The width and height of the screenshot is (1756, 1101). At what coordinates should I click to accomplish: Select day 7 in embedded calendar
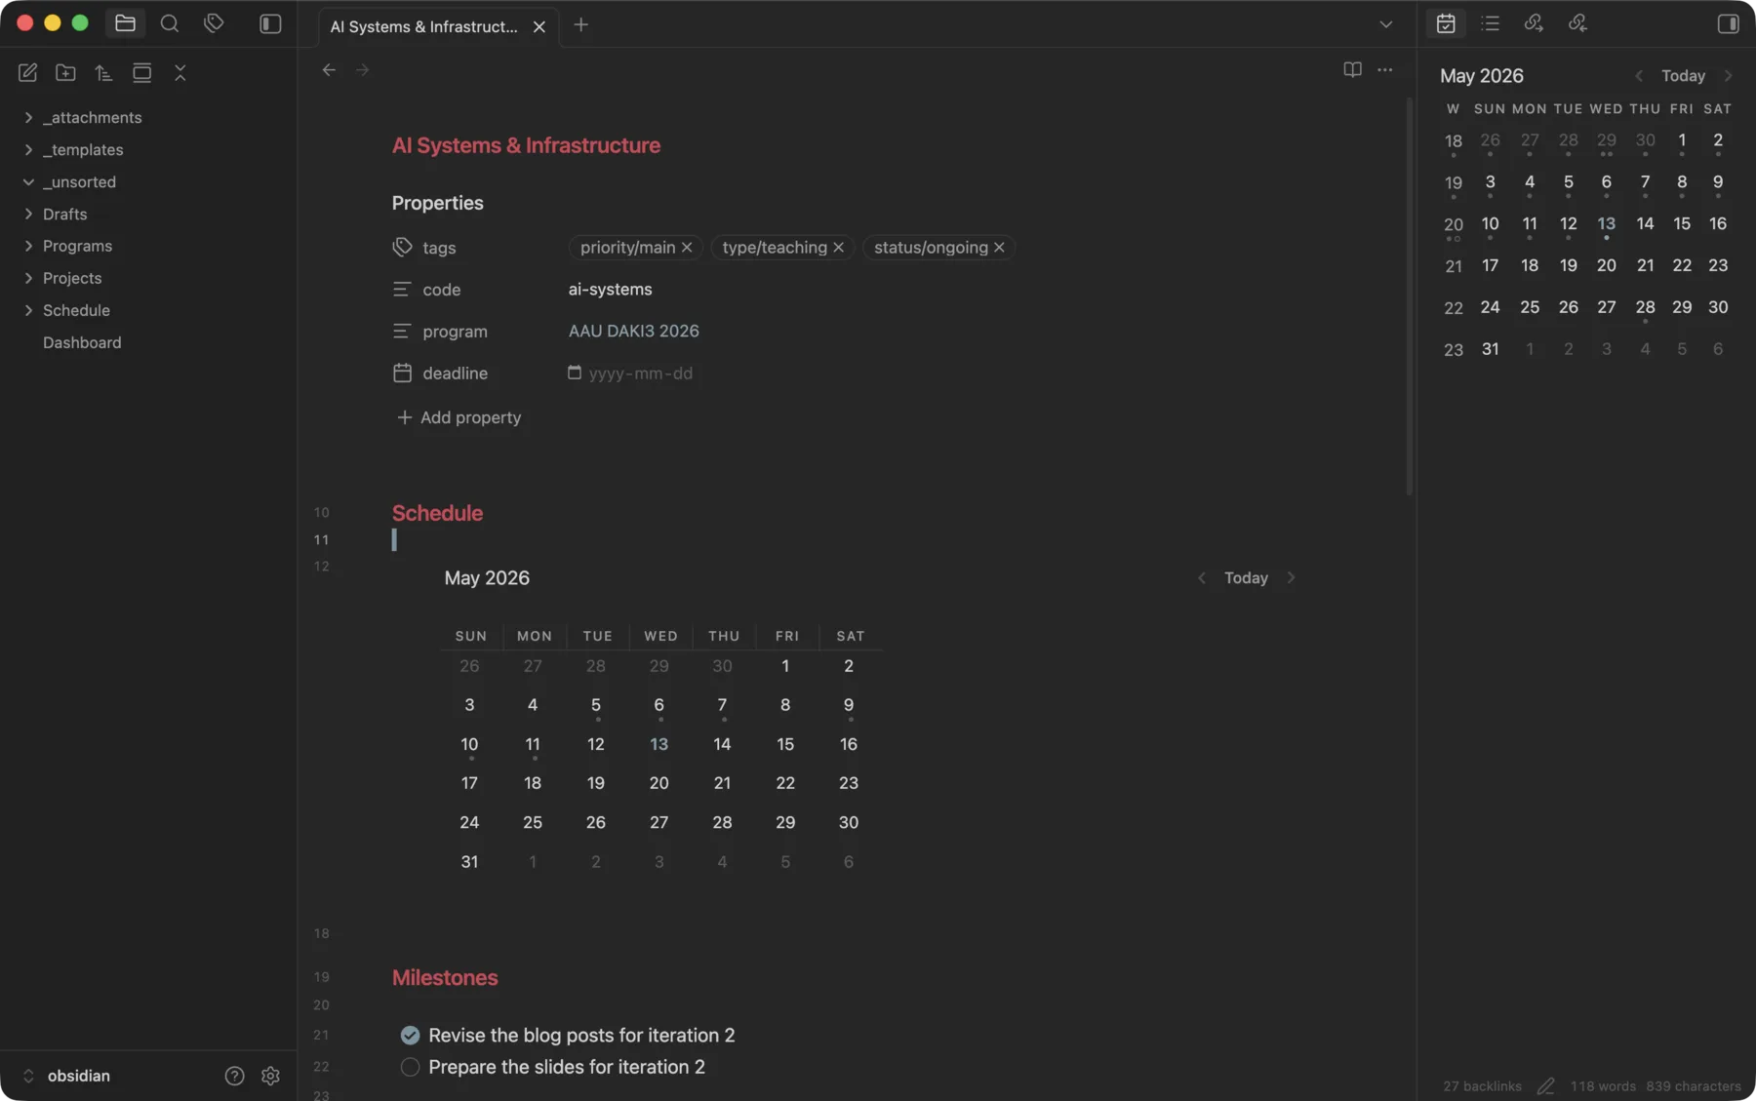(722, 705)
